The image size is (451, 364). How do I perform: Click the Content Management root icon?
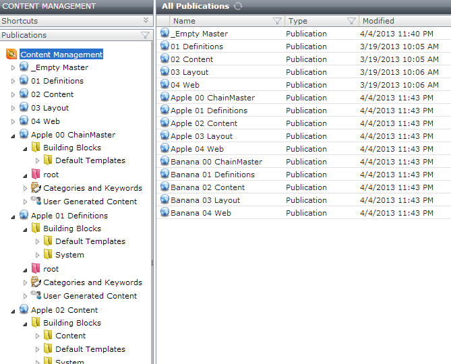click(11, 55)
